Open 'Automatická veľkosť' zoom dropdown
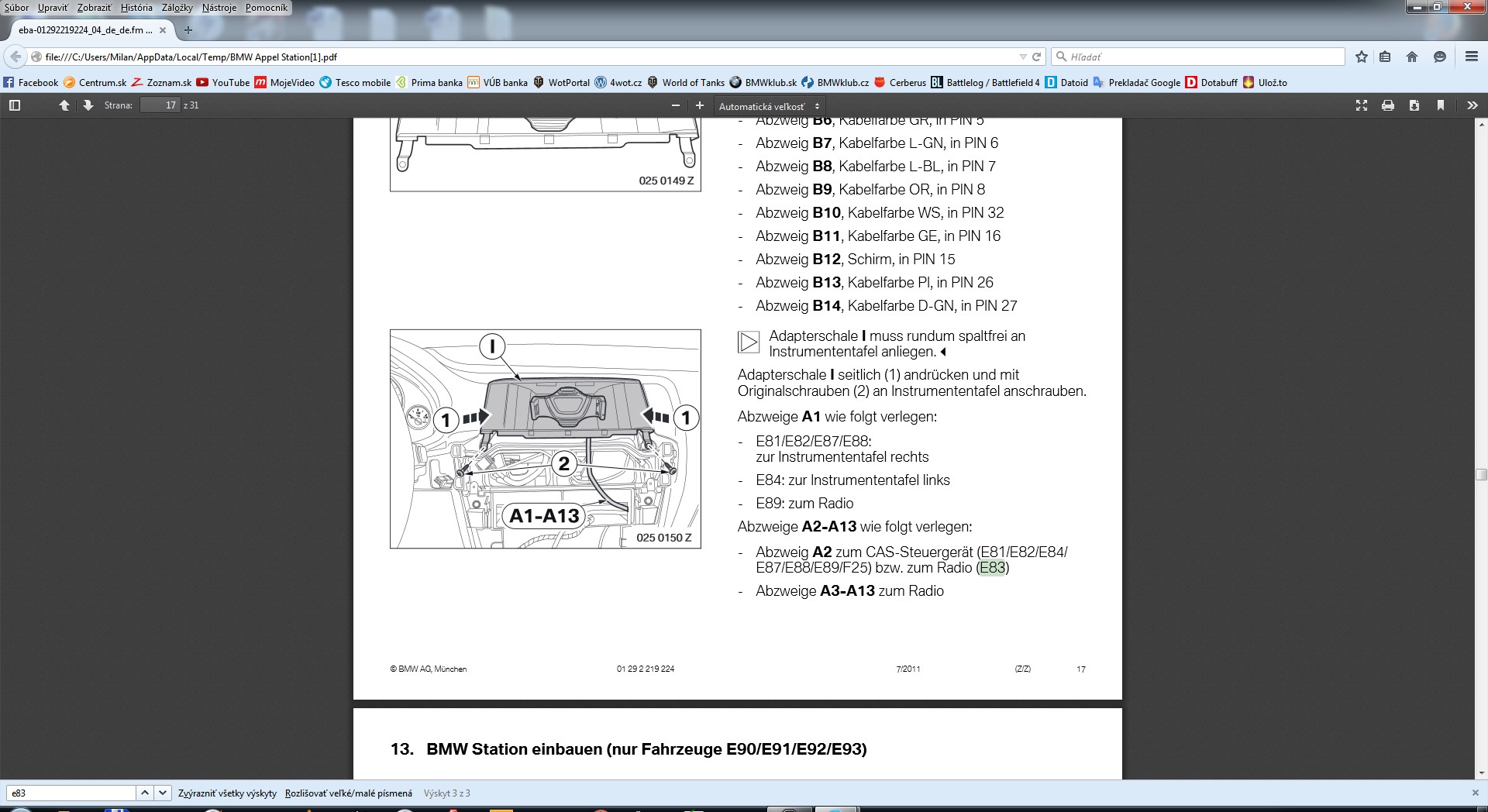This screenshot has height=812, width=1488. click(x=769, y=106)
